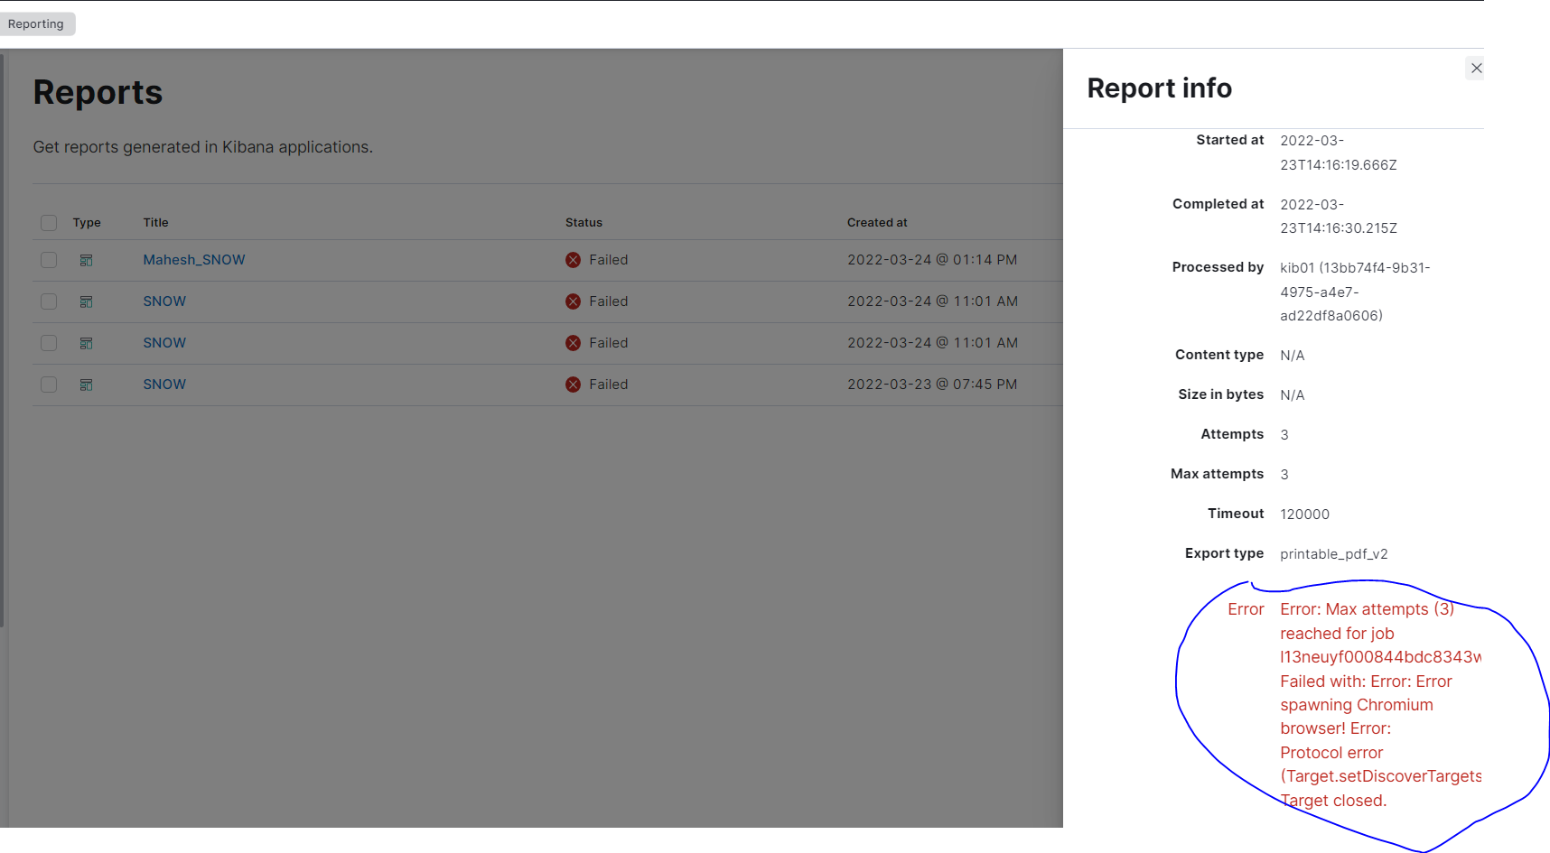Click the Status column header
This screenshot has width=1550, height=853.
click(x=584, y=223)
